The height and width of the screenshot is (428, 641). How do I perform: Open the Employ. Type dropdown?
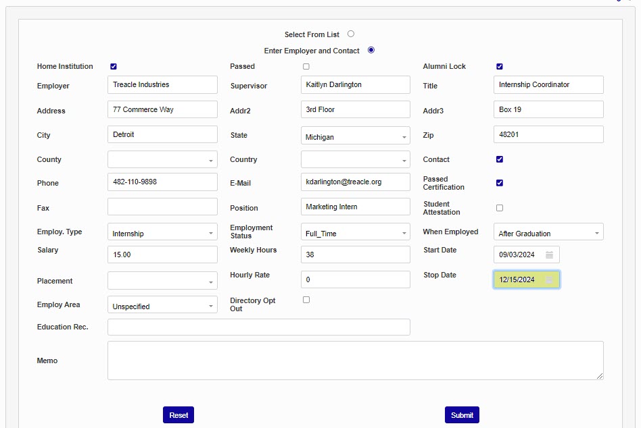pyautogui.click(x=162, y=233)
